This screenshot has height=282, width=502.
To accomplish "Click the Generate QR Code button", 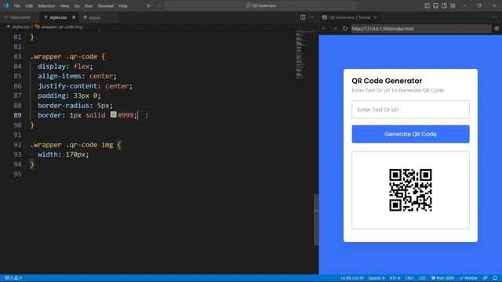I will point(410,134).
